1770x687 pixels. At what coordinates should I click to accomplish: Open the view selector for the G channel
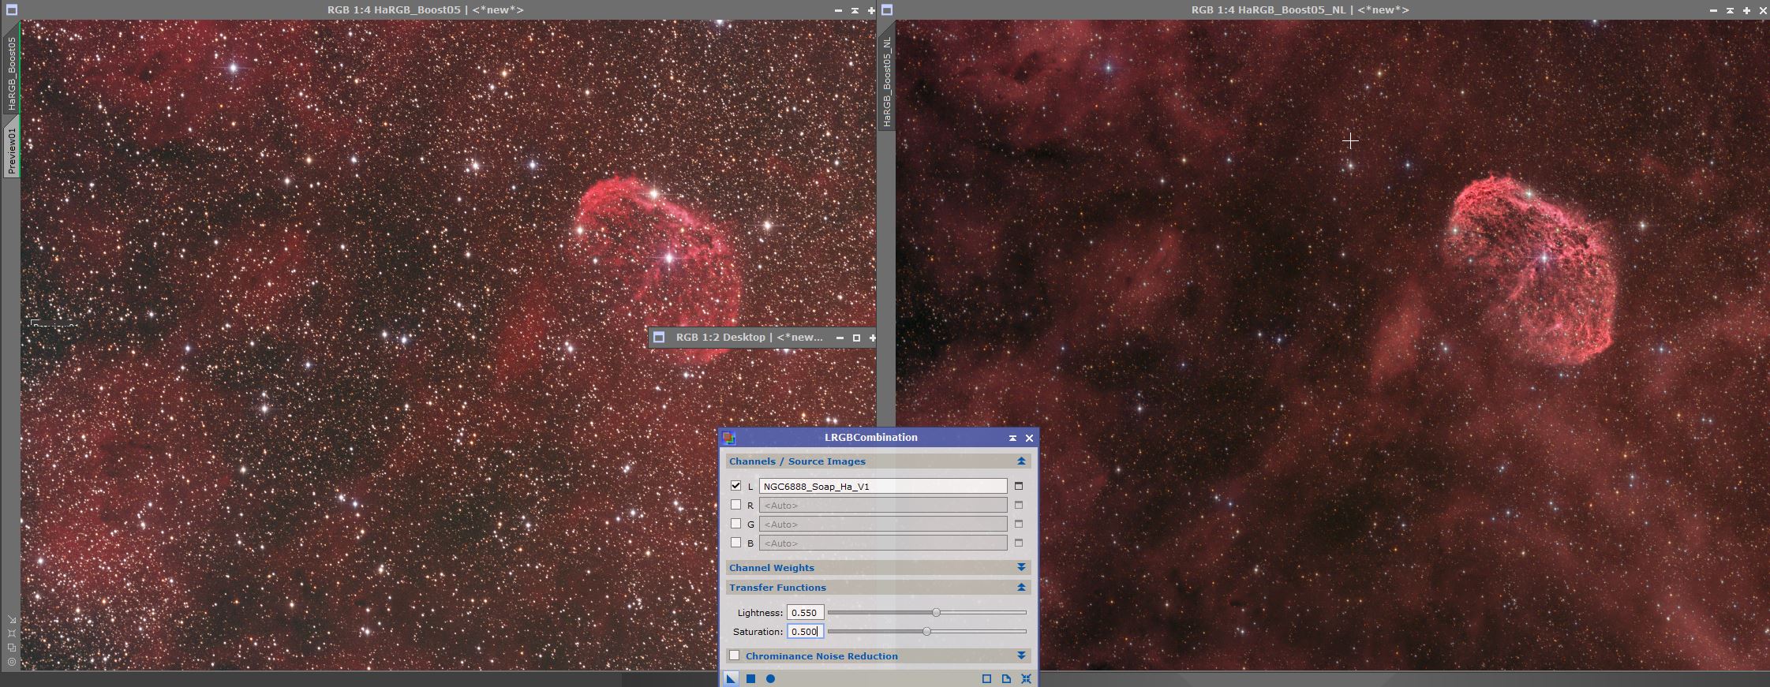click(1019, 524)
